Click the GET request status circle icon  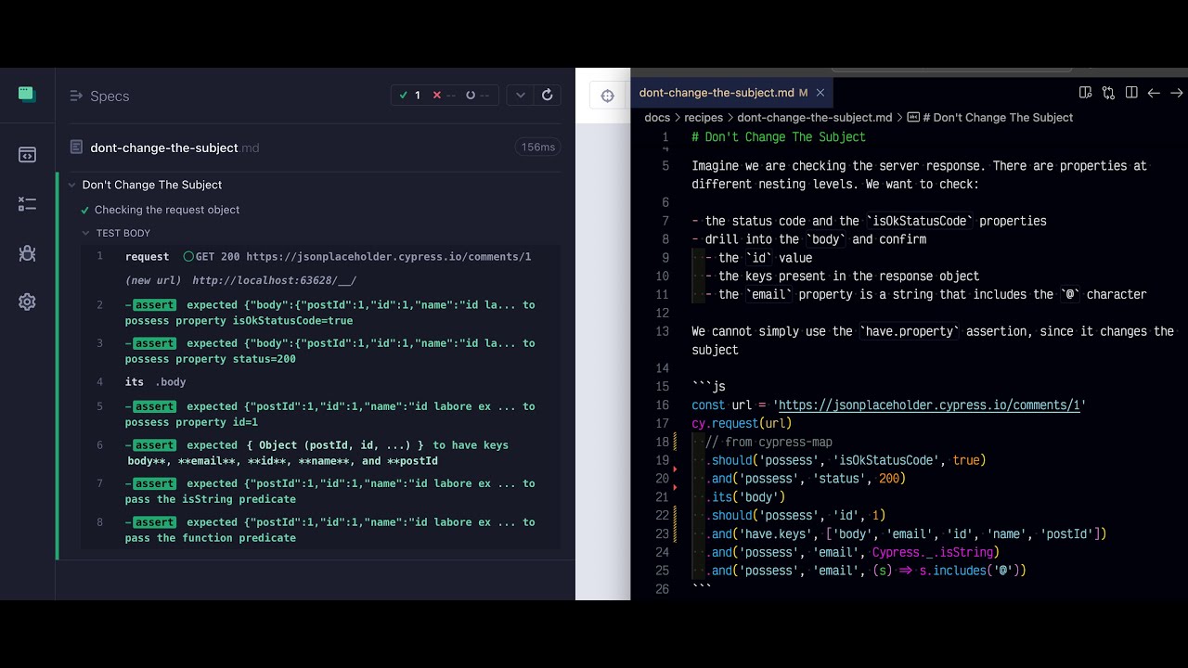pyautogui.click(x=188, y=257)
